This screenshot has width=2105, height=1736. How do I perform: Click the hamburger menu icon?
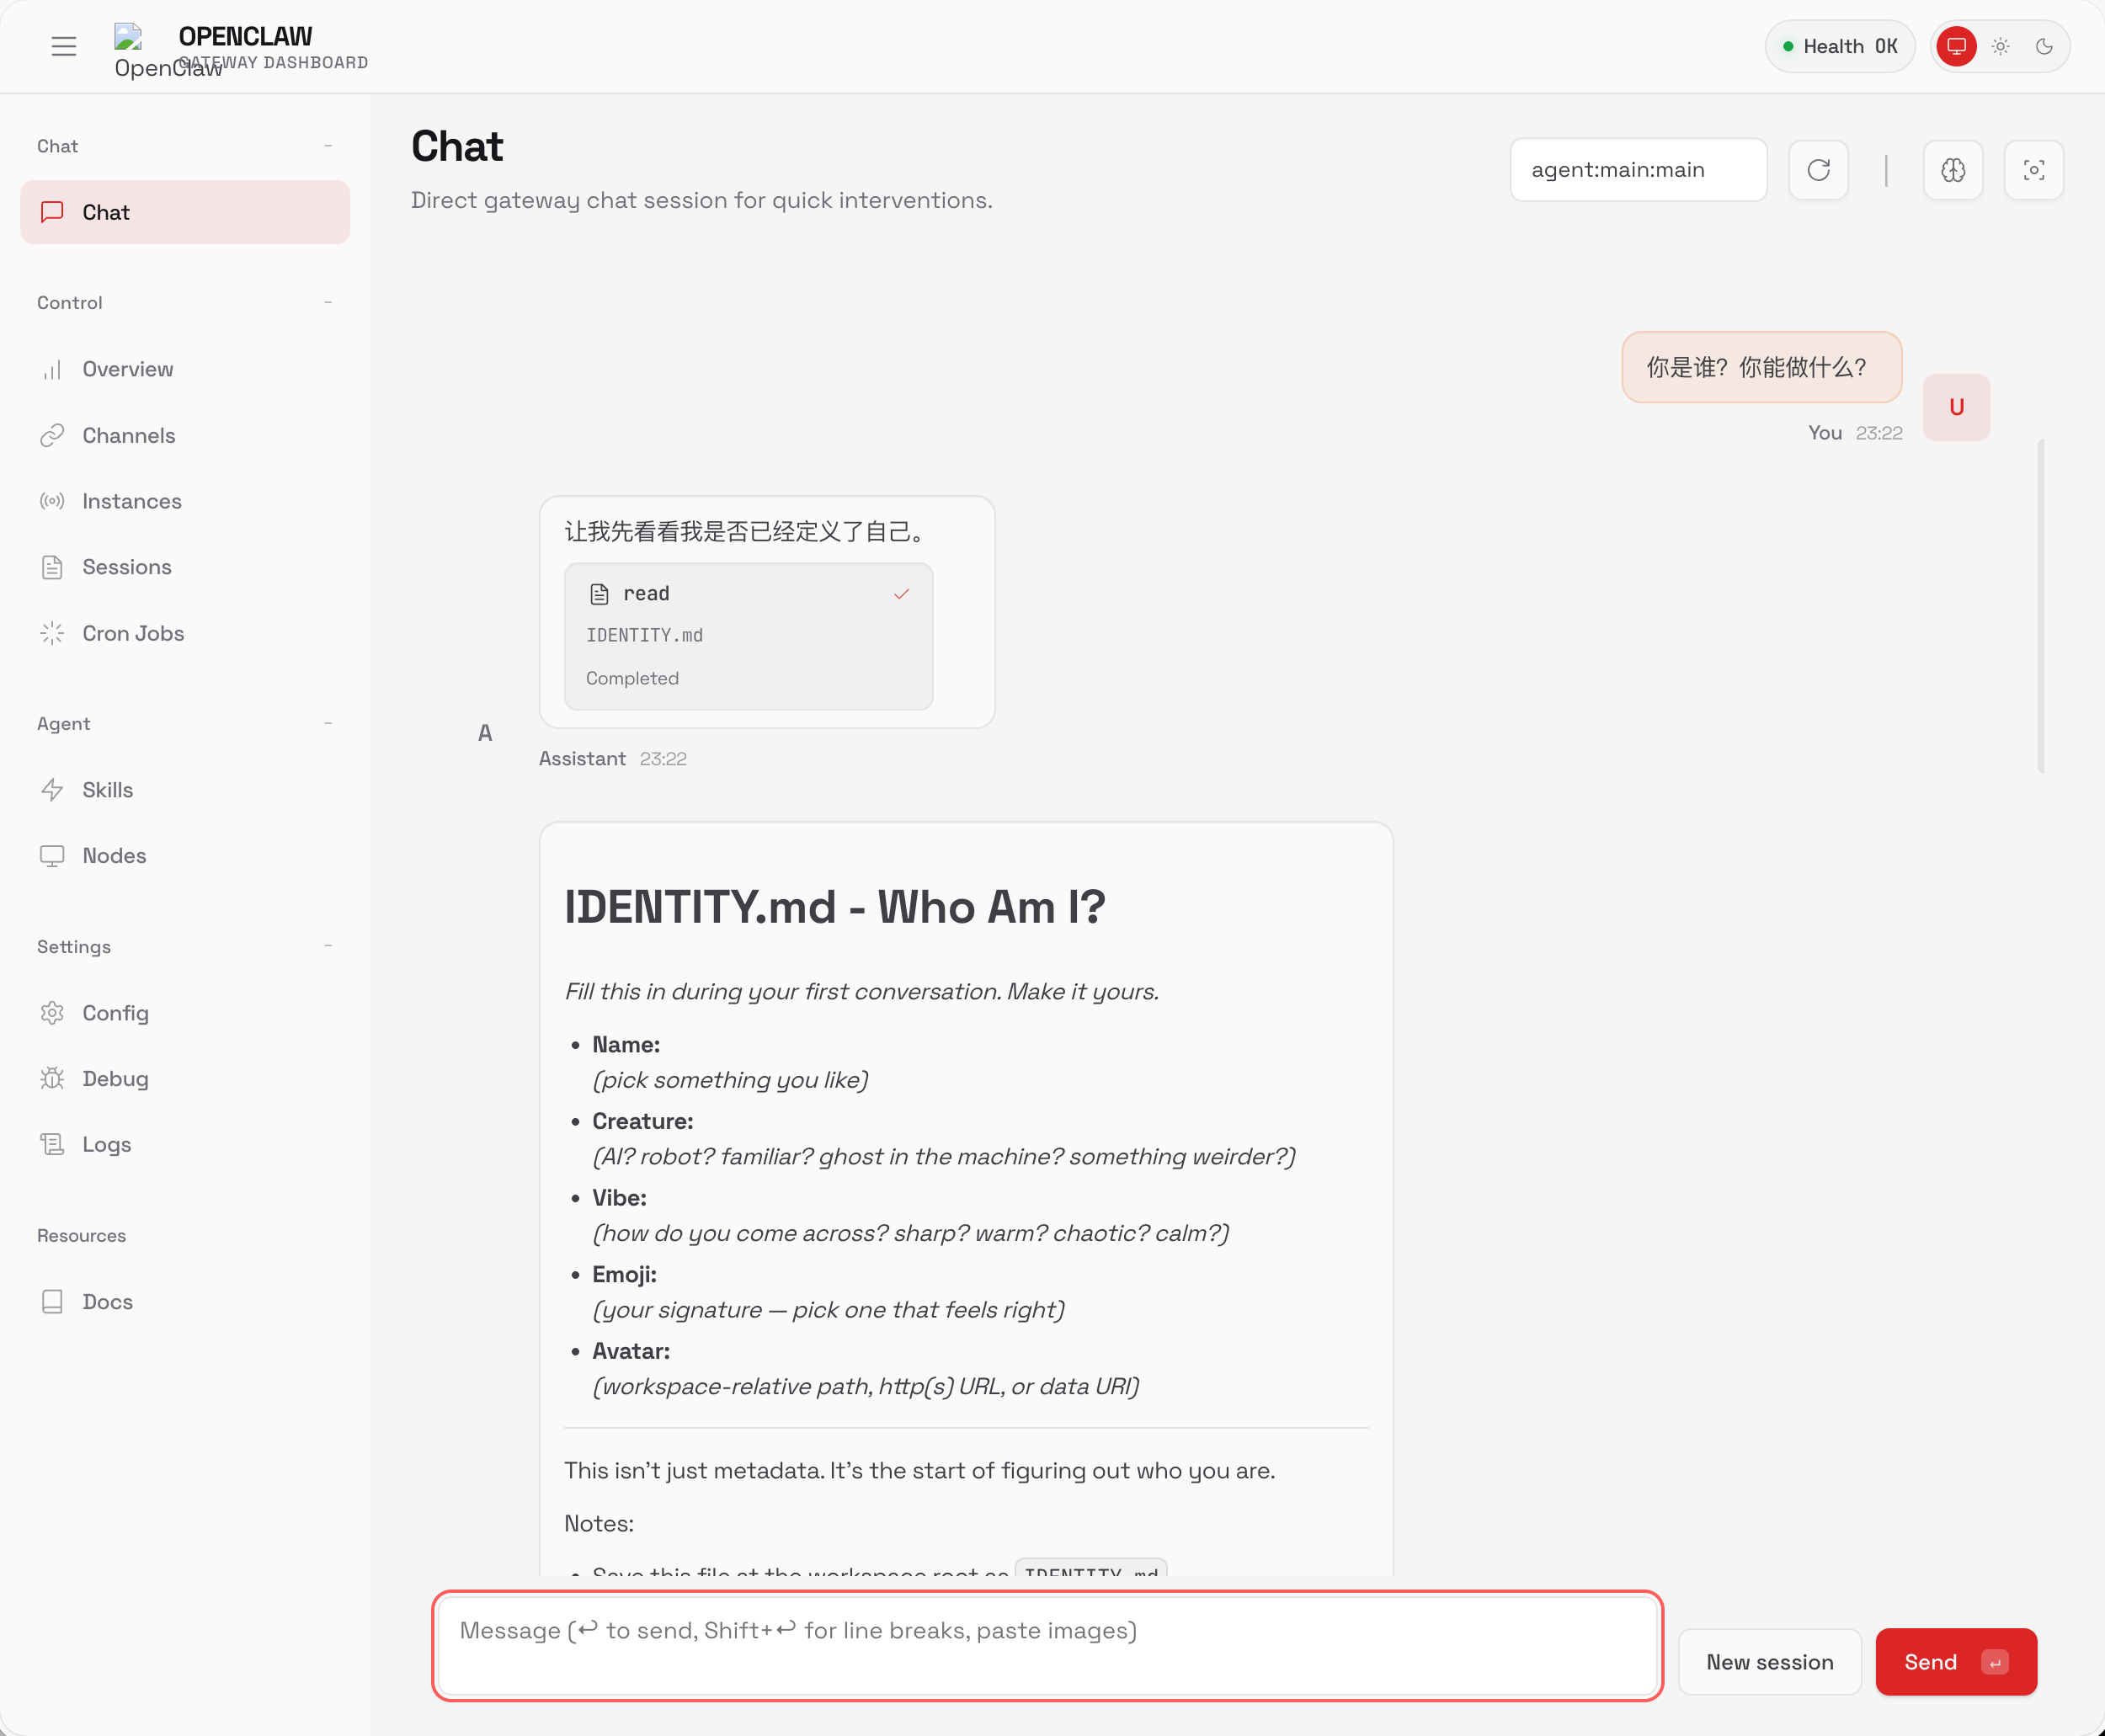[x=64, y=46]
